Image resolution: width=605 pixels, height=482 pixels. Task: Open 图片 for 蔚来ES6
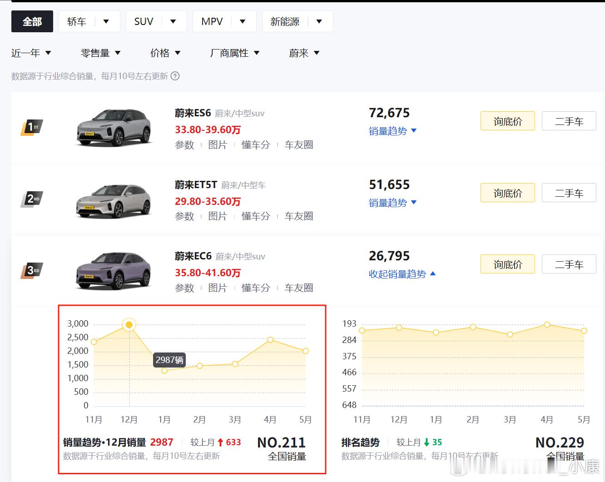point(218,144)
